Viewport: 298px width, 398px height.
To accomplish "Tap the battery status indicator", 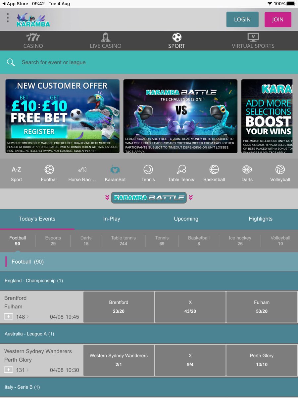I will [291, 4].
